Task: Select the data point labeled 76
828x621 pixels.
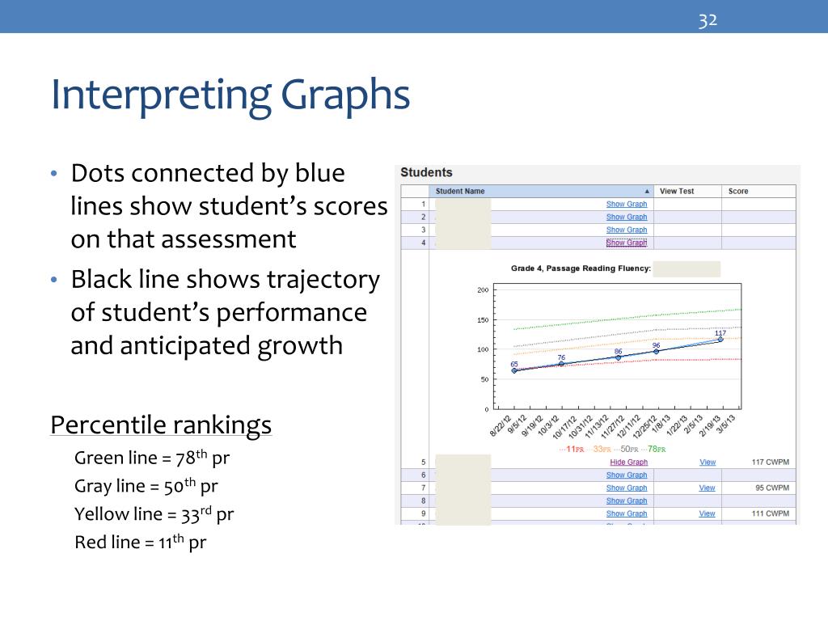Action: point(561,364)
